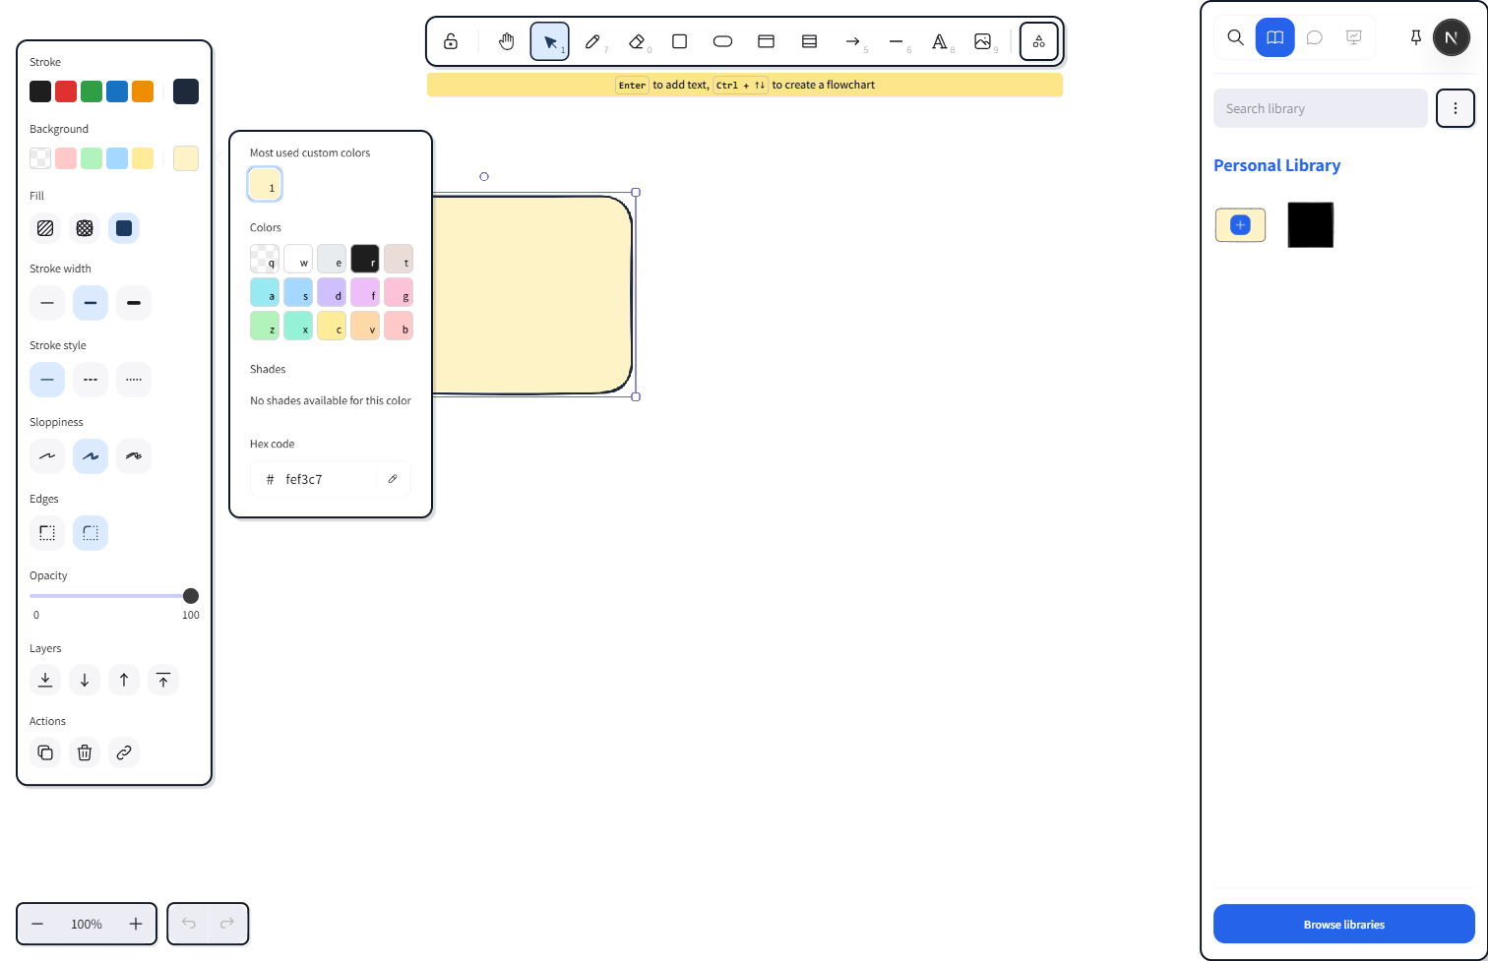Image resolution: width=1489 pixels, height=961 pixels.
Task: Pick most used custom color 1
Action: pyautogui.click(x=265, y=184)
